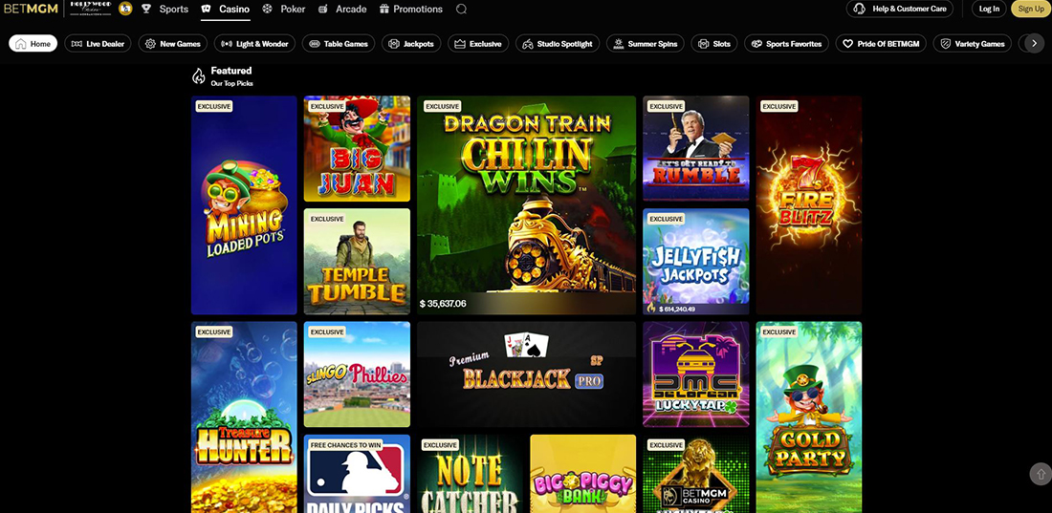Select the Home category pill
The image size is (1052, 513).
(33, 44)
